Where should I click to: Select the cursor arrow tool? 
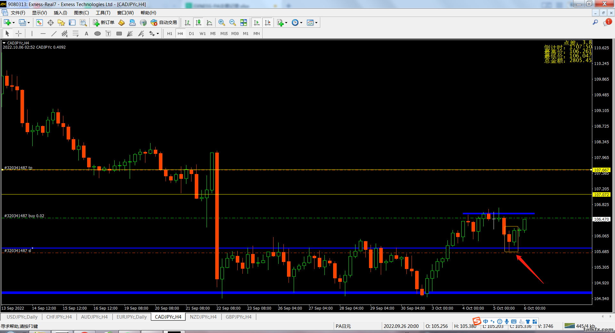pyautogui.click(x=7, y=33)
